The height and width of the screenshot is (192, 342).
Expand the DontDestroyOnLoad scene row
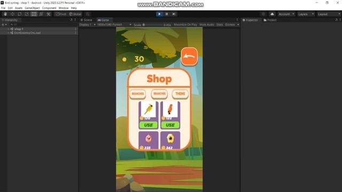coord(9,33)
